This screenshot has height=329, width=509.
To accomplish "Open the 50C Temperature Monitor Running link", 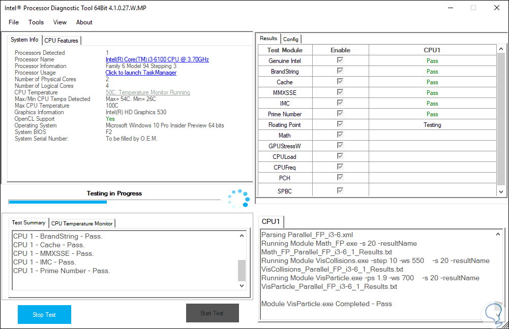I will pos(147,92).
